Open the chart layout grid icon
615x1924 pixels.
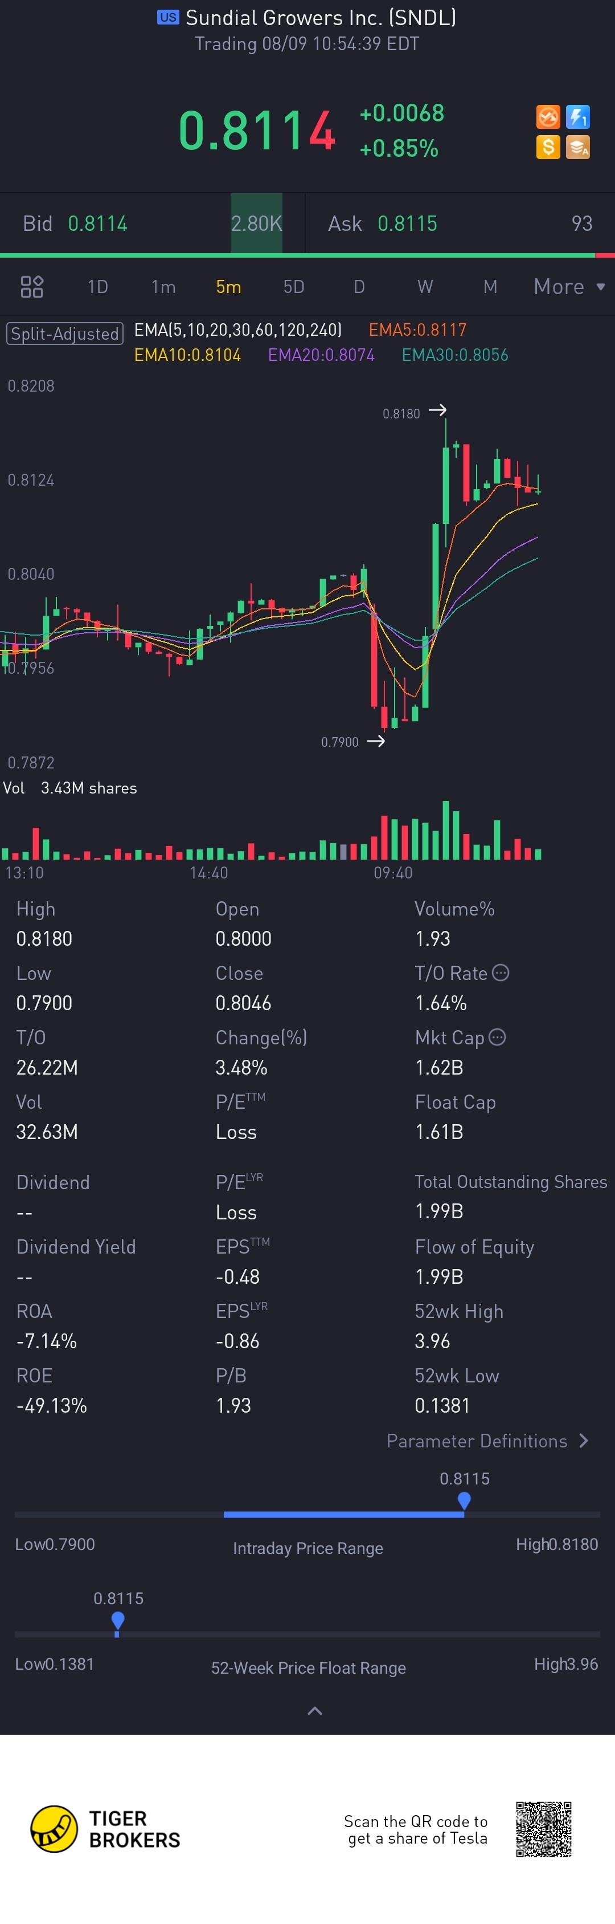(32, 287)
